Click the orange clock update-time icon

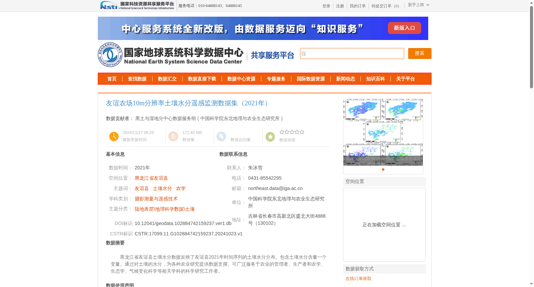[x=114, y=136]
